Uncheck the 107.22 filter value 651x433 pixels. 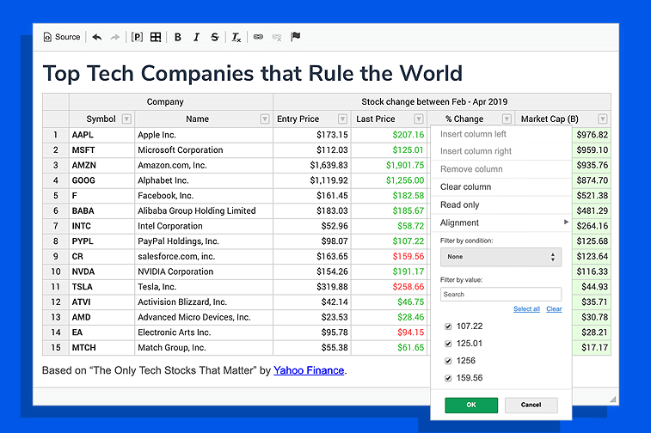click(448, 326)
